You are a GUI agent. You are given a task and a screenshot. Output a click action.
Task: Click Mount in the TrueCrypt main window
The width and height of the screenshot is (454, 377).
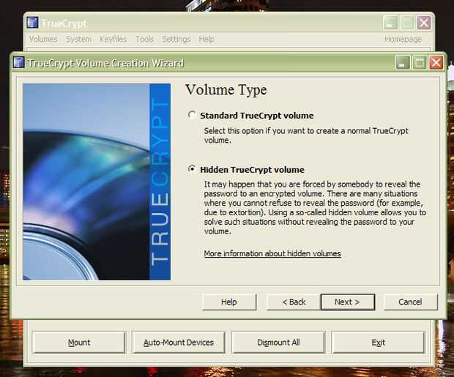click(x=79, y=343)
